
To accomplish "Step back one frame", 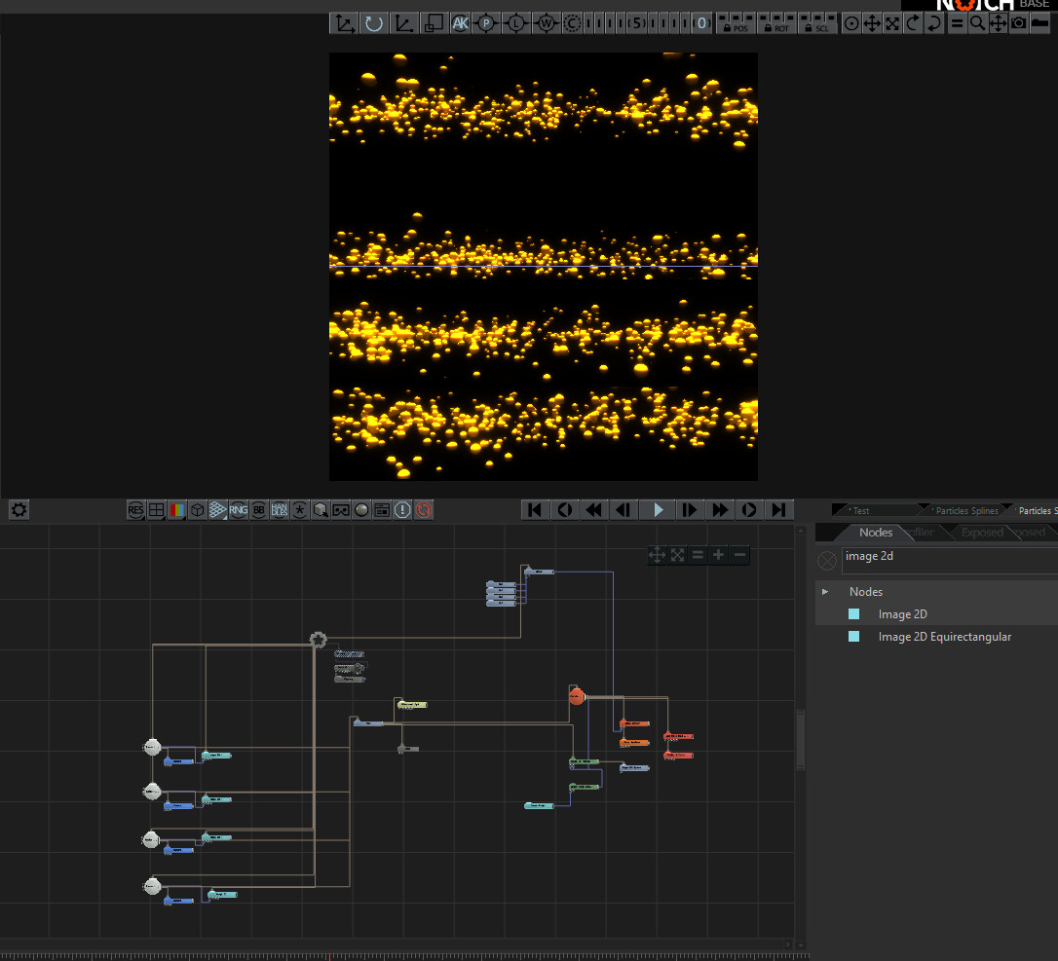I will coord(624,510).
